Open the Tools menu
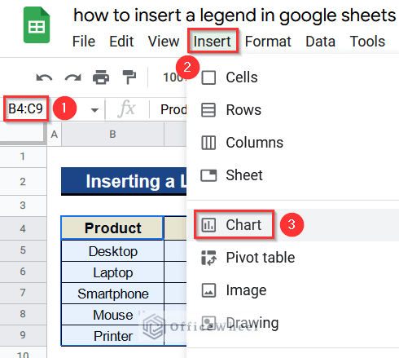This screenshot has height=358, width=399. tap(367, 42)
